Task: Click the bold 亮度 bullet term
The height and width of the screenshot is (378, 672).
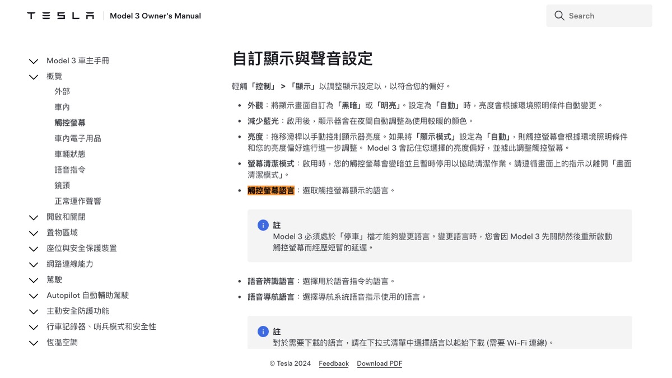Action: point(255,137)
